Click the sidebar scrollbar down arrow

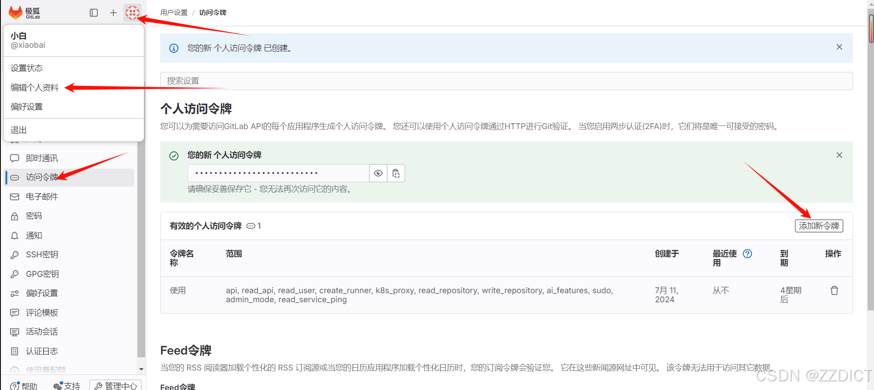tap(141, 370)
